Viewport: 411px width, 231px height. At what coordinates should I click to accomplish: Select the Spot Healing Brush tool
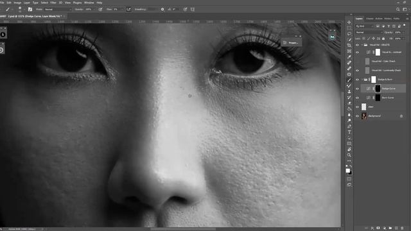point(349,63)
